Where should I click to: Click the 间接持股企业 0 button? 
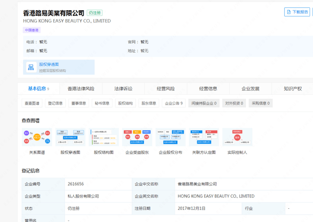[x=204, y=103]
